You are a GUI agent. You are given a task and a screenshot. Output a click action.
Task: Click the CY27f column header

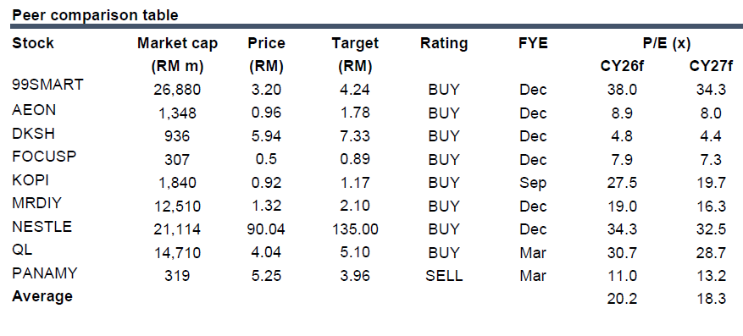[712, 66]
